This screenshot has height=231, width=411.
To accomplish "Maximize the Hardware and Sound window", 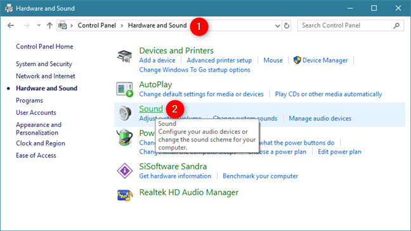I will [374, 8].
